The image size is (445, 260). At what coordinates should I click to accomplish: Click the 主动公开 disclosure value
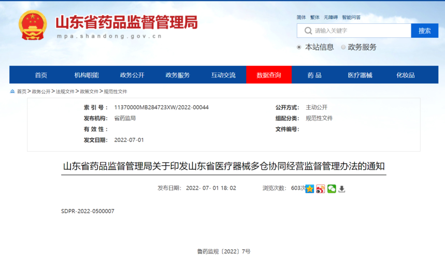pos(317,107)
